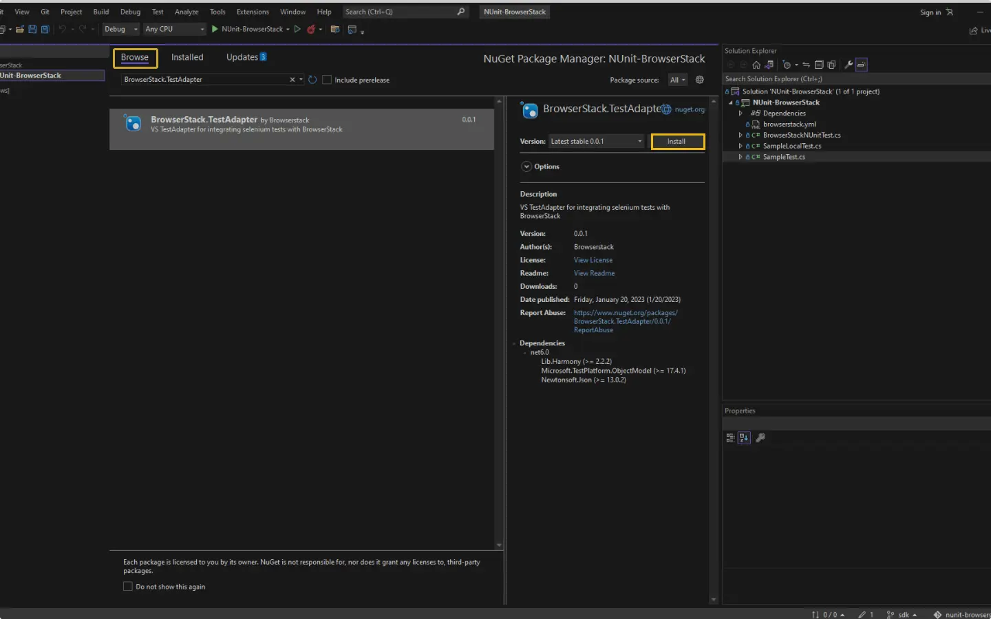Open NuGet package source settings gear
This screenshot has height=619, width=991.
pyautogui.click(x=700, y=80)
